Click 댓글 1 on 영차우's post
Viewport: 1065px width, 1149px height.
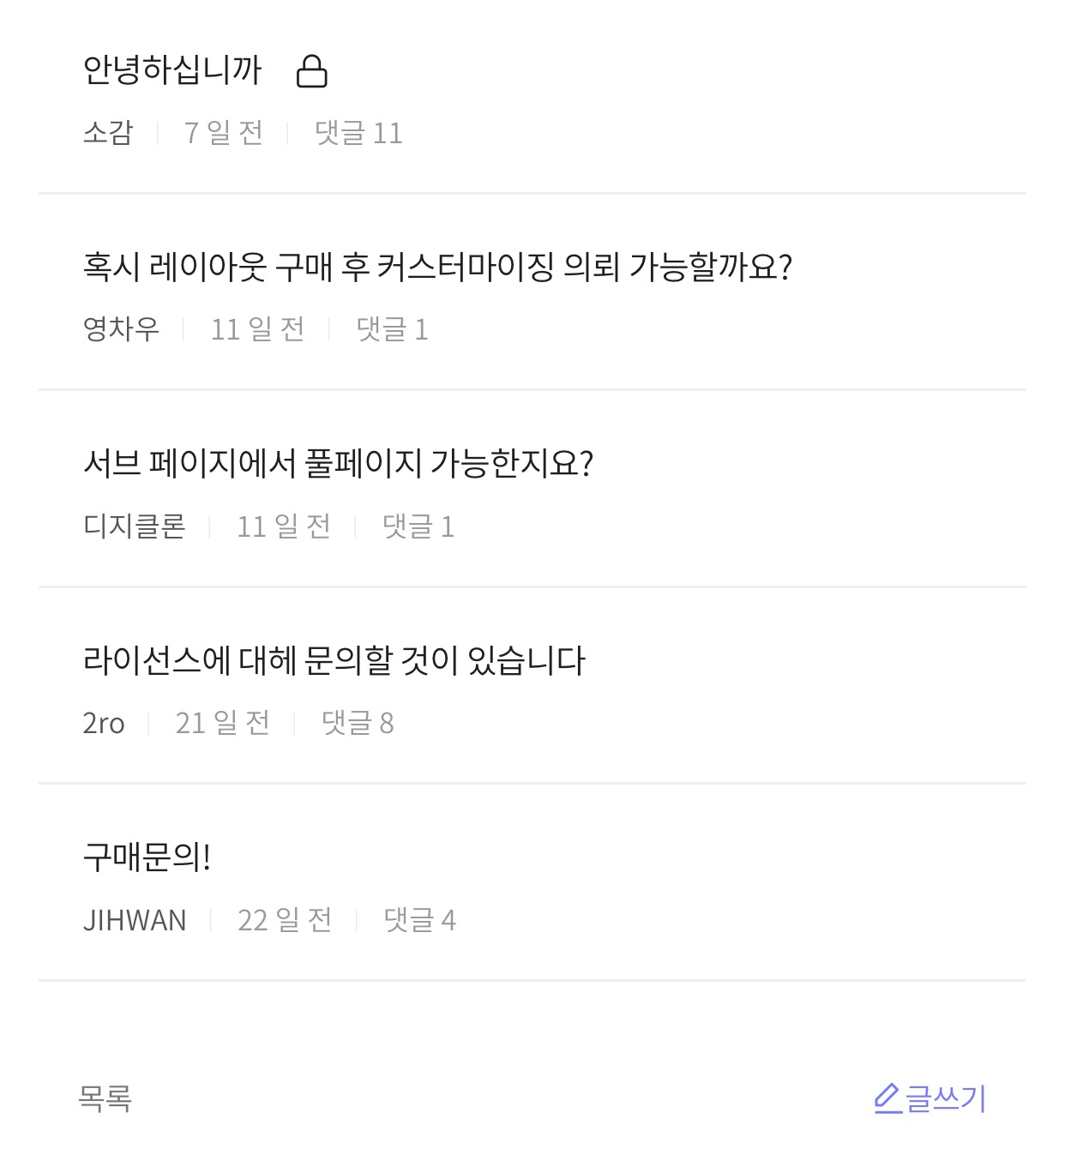pos(392,329)
